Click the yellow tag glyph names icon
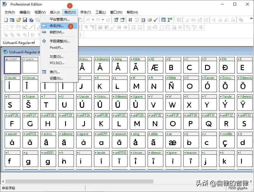This screenshot has height=192, width=254. point(149,20)
